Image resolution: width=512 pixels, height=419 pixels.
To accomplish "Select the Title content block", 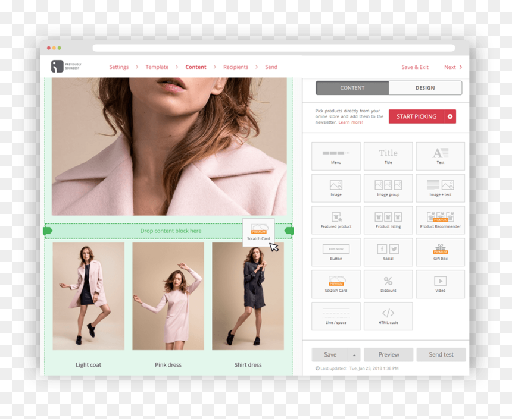I will (x=388, y=156).
